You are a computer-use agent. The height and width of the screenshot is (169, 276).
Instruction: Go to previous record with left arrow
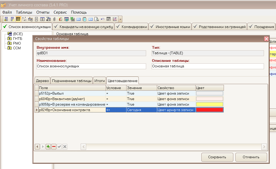(x=37, y=147)
